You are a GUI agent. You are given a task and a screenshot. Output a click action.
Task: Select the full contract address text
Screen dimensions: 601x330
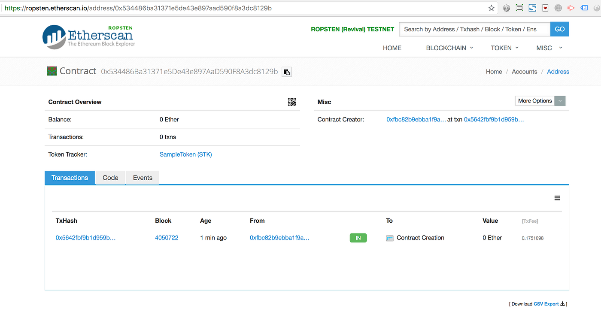point(189,72)
